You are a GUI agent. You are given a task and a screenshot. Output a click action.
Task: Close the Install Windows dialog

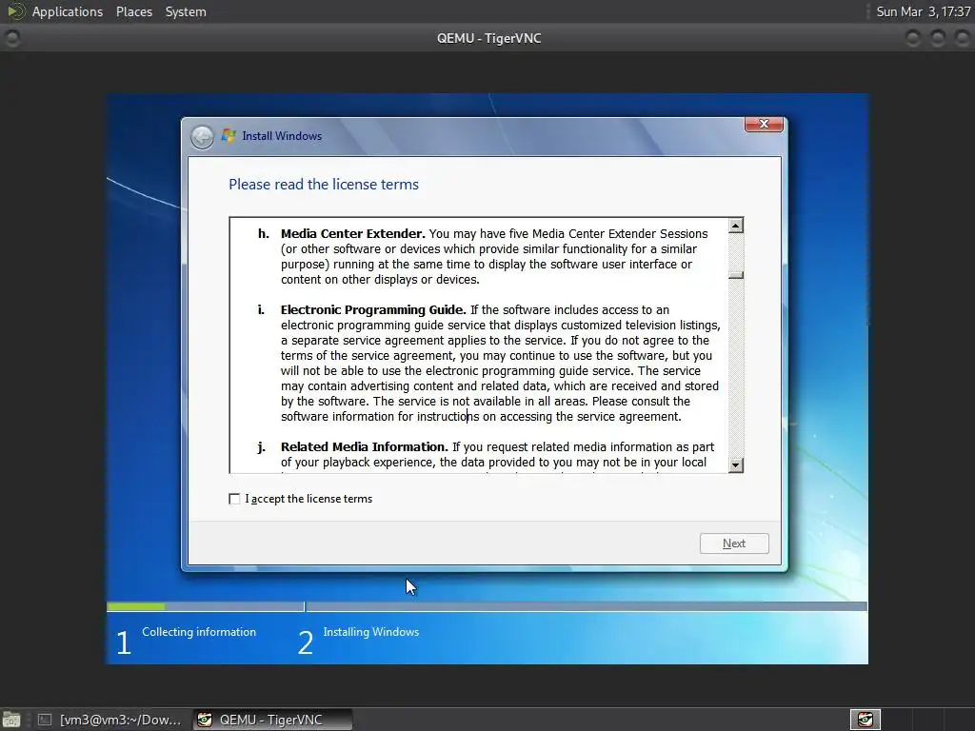coord(764,125)
